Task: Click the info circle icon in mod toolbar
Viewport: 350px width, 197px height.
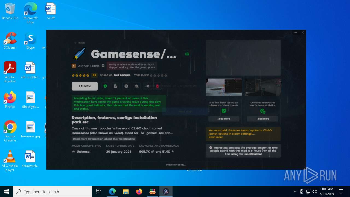Action: coord(126,86)
